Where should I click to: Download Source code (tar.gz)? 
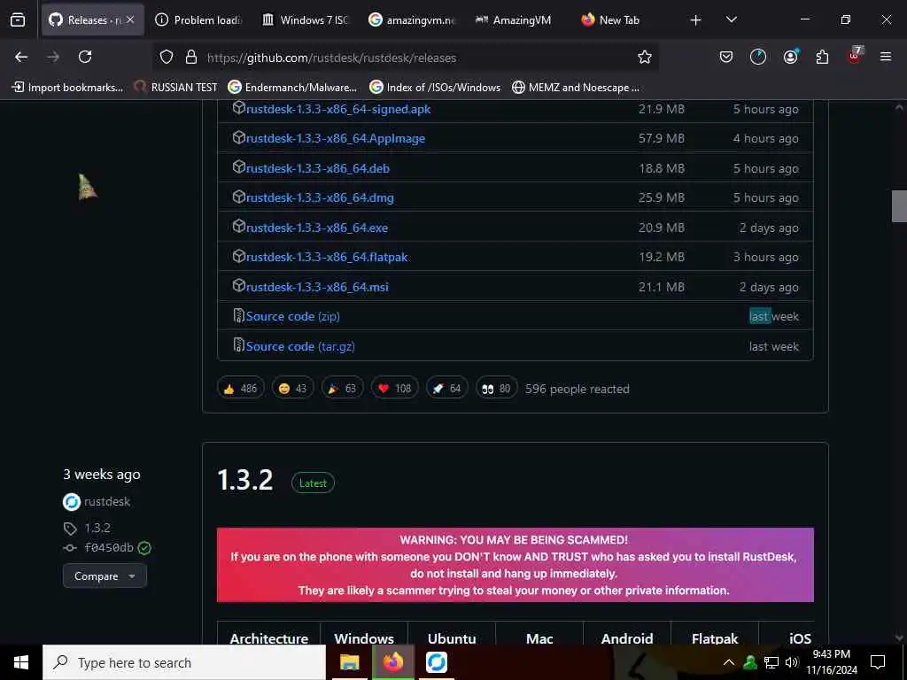tap(300, 347)
